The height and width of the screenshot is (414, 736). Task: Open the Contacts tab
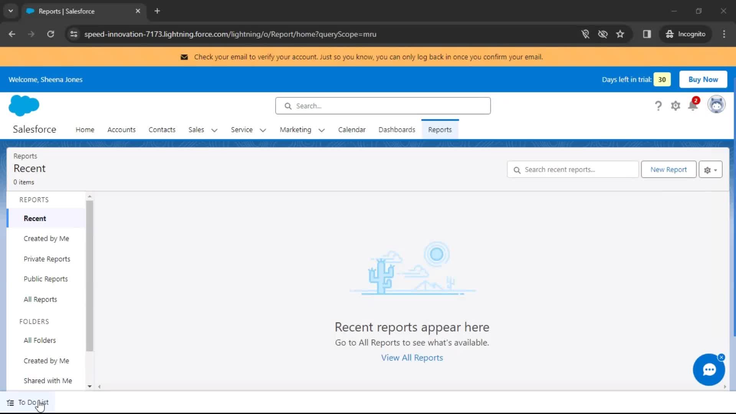[x=162, y=130]
